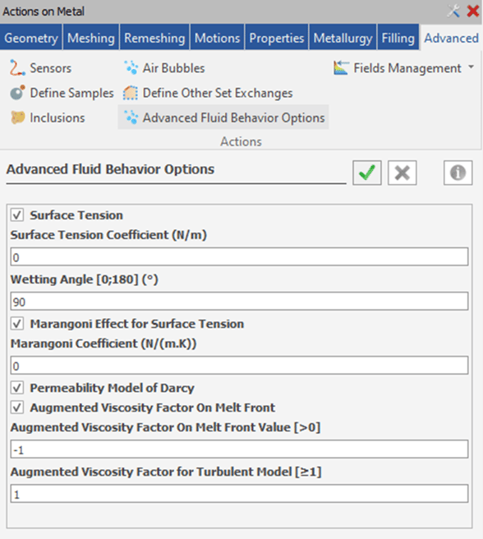Click the Wetting Angle input field
This screenshot has height=539, width=483.
(239, 302)
